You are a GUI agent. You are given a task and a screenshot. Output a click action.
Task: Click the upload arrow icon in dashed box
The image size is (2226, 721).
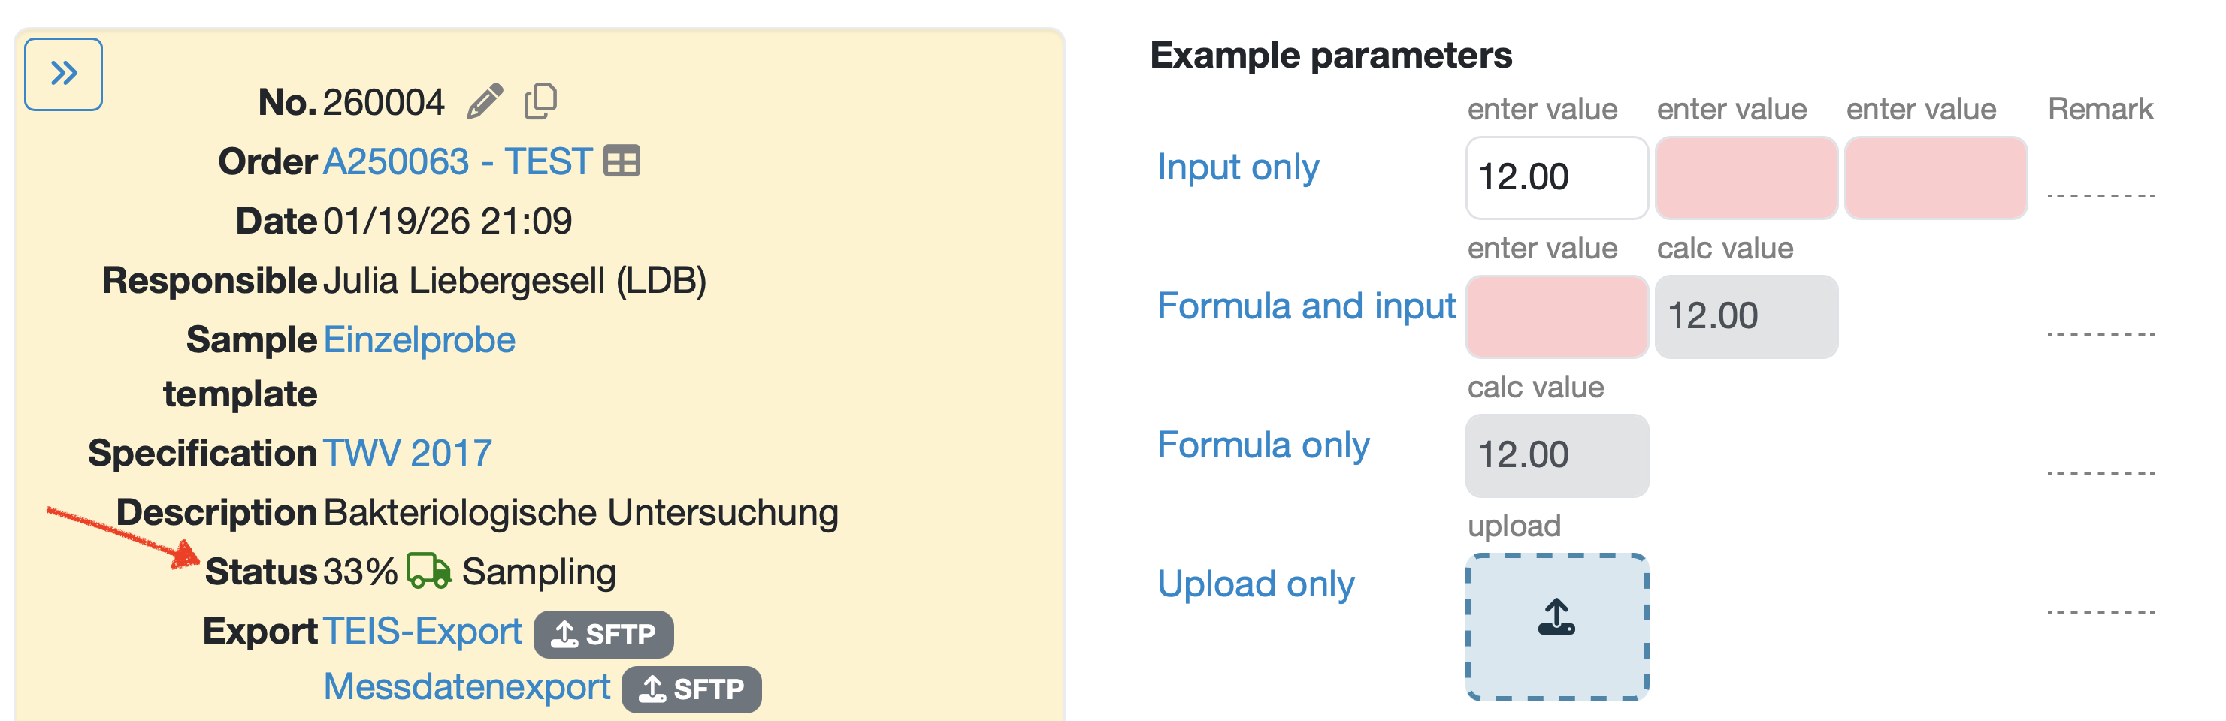(1556, 618)
